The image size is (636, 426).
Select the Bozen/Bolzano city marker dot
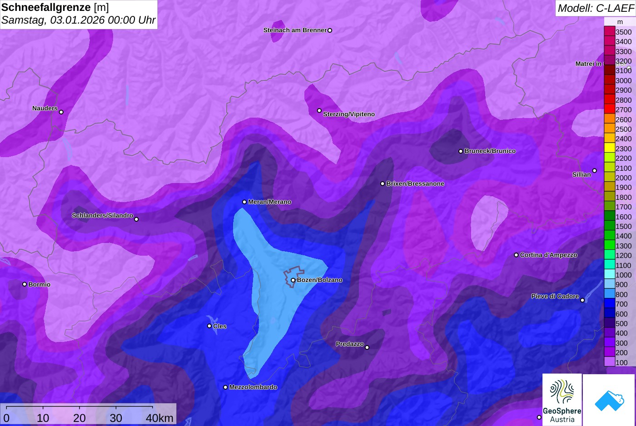coord(293,280)
